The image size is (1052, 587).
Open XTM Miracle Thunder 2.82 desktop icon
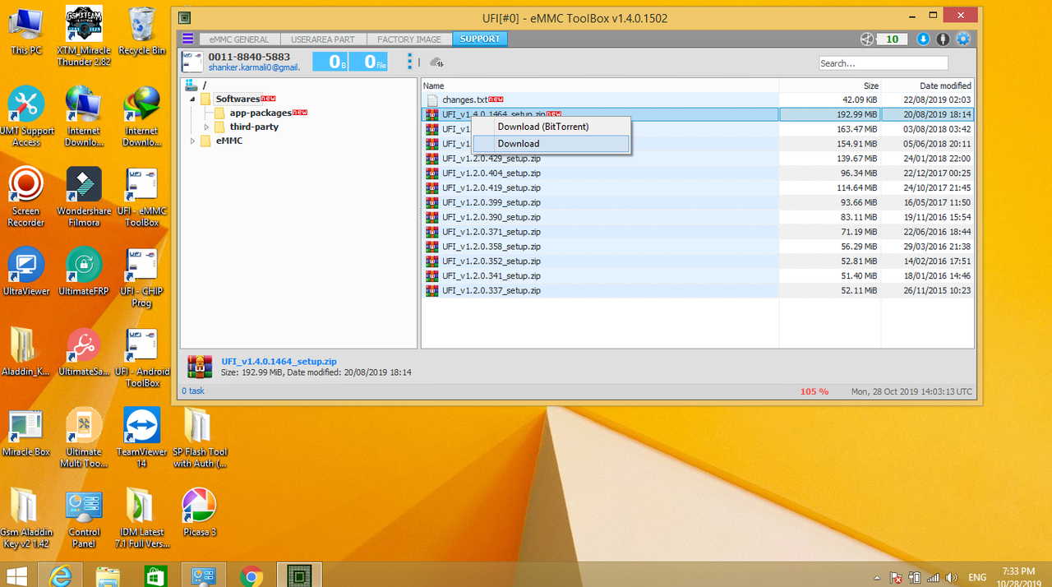coord(84,37)
